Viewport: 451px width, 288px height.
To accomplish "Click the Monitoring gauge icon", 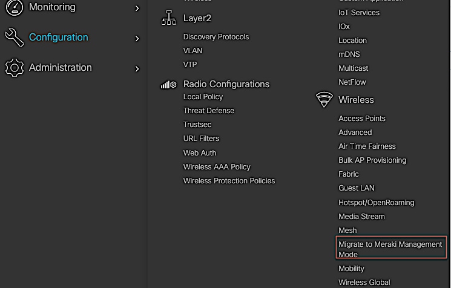I will [15, 7].
